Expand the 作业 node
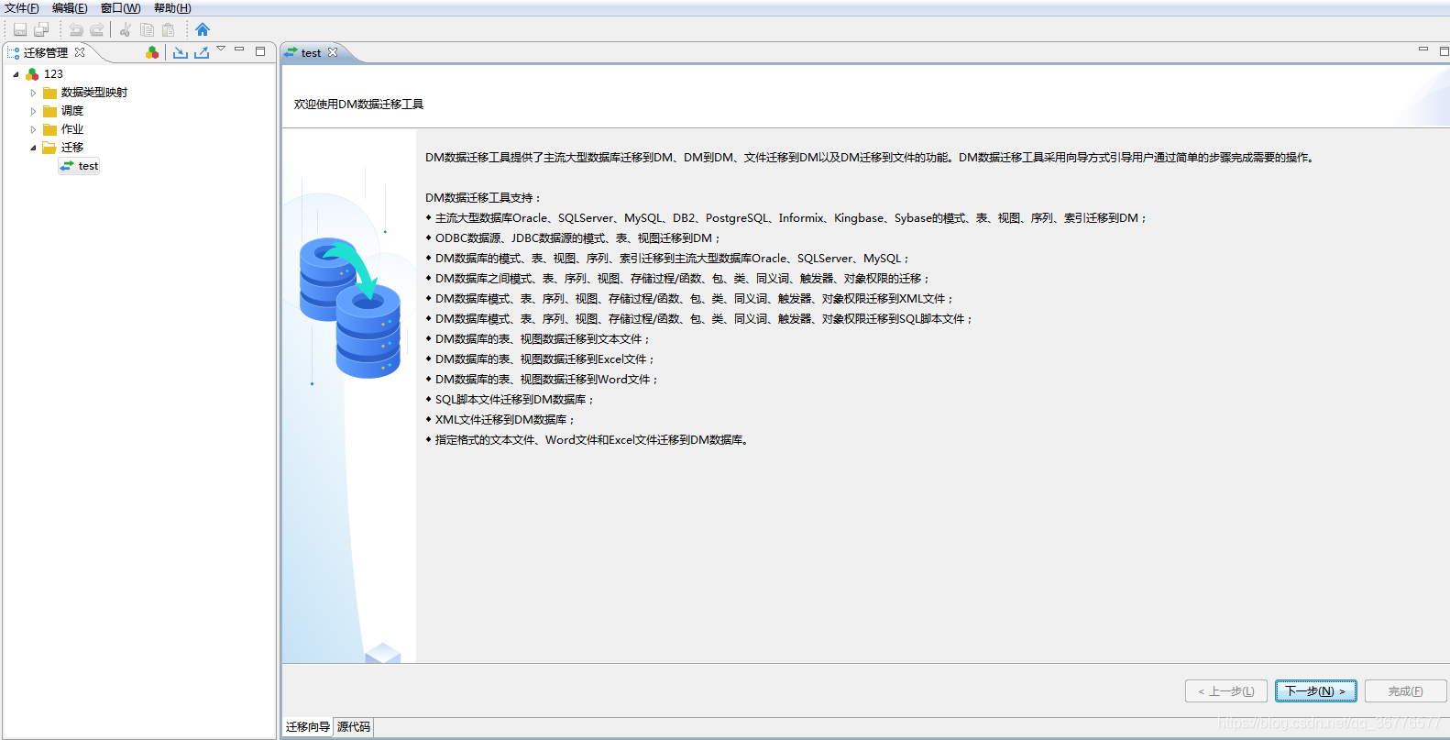 coord(34,129)
